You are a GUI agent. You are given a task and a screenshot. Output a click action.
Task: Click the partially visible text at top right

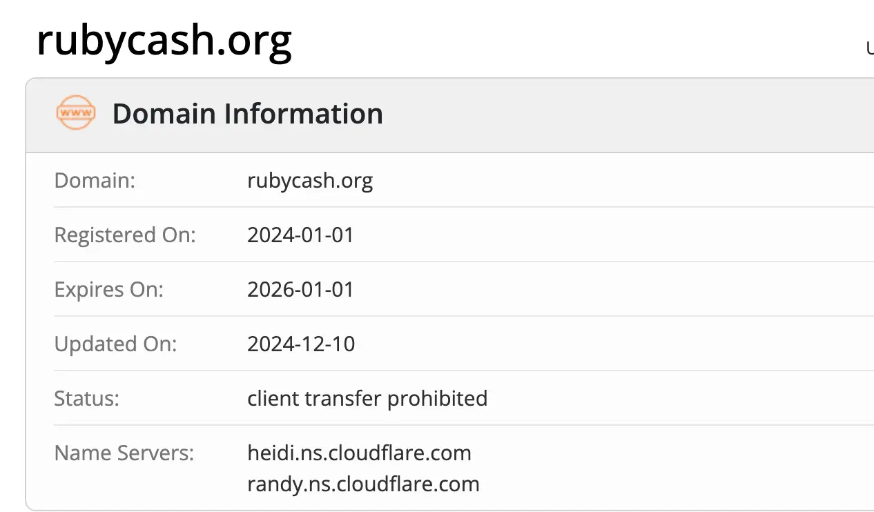point(869,50)
